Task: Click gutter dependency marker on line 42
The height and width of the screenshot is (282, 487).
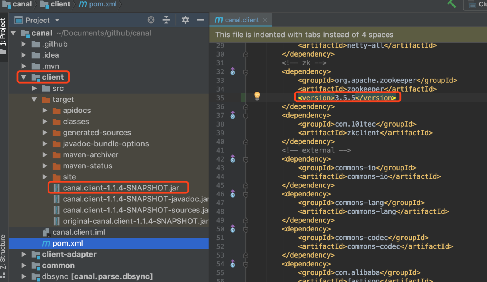Action: pos(232,159)
